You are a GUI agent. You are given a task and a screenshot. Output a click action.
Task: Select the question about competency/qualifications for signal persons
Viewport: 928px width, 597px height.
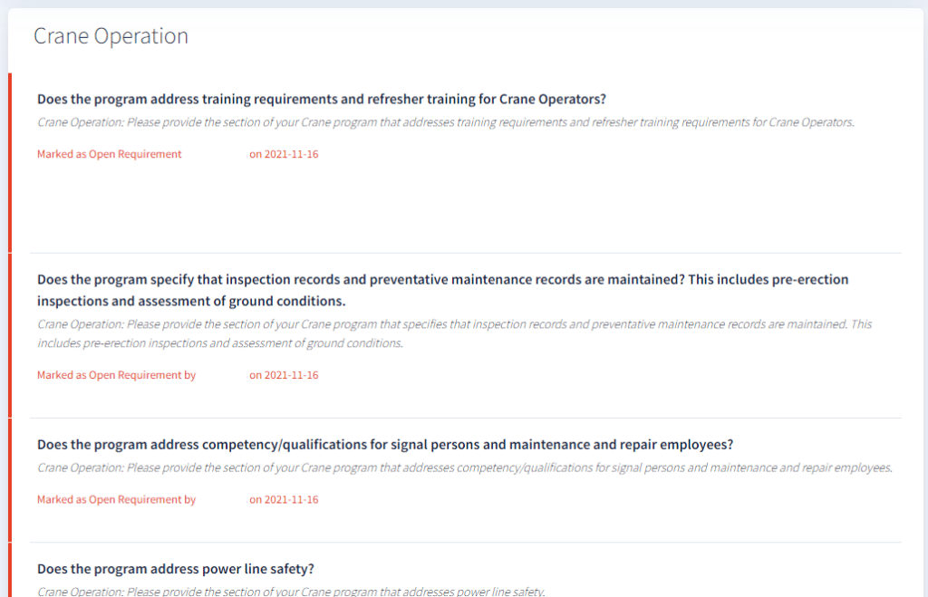385,444
